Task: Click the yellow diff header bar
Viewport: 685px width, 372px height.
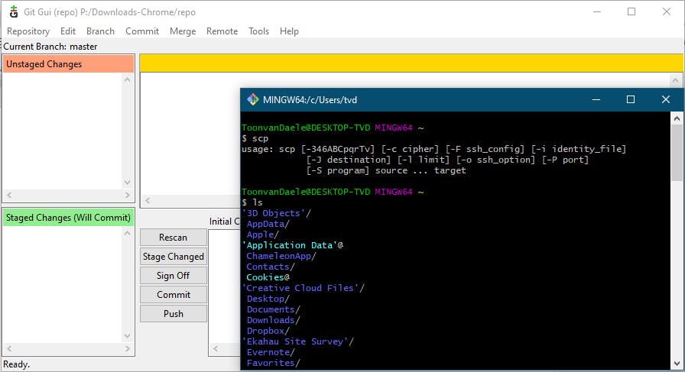Action: [411, 63]
